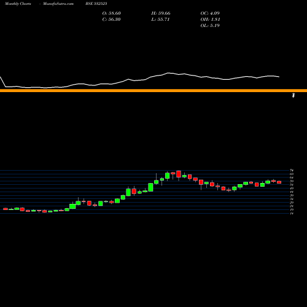Image resolution: width=307 pixels, height=307 pixels.
Task: Click the 'OH: 1.81' value
Action: coord(210,20)
